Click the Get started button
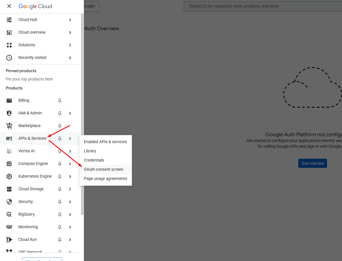The width and height of the screenshot is (342, 261). point(312,163)
